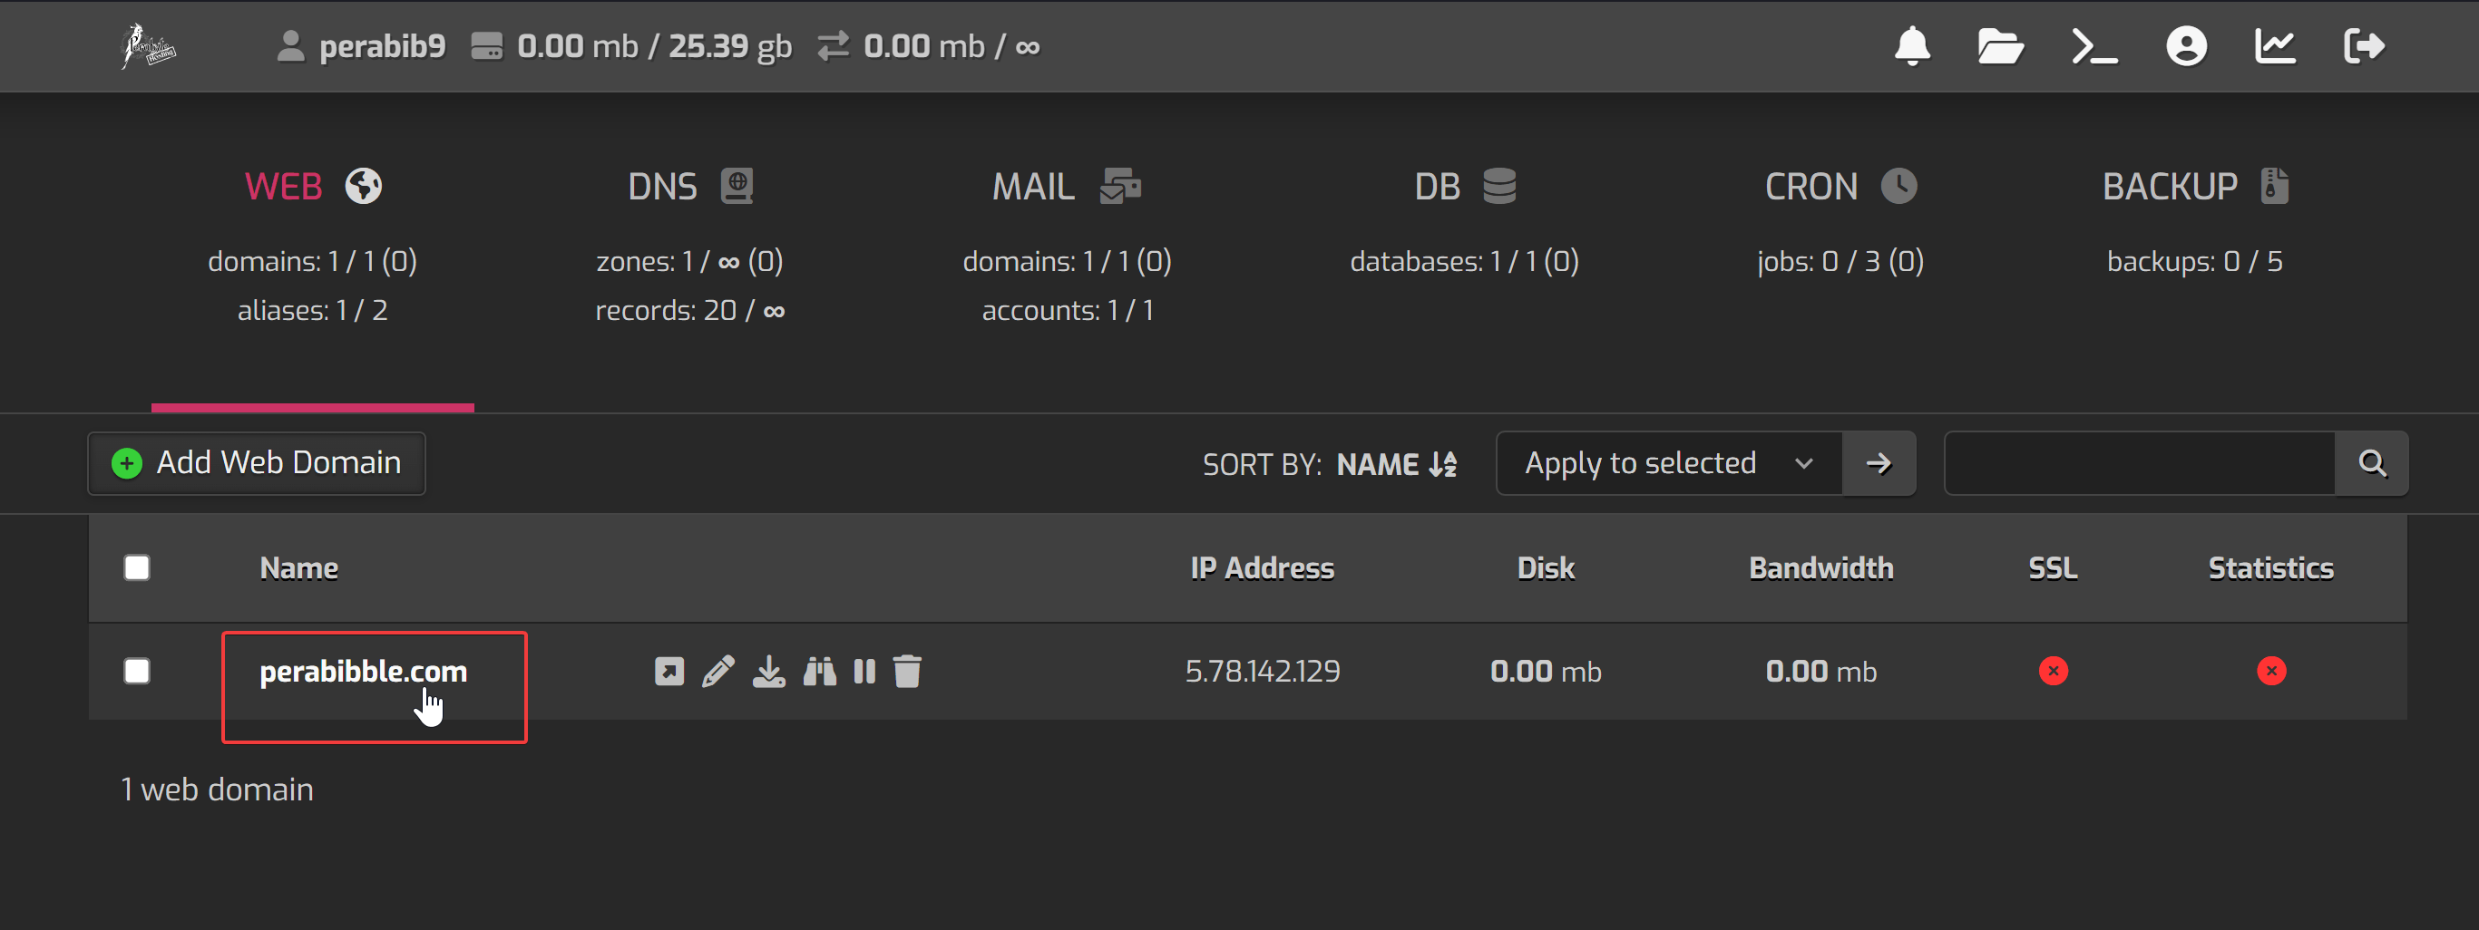Click the Add Web Domain button
The height and width of the screenshot is (930, 2479).
[256, 463]
